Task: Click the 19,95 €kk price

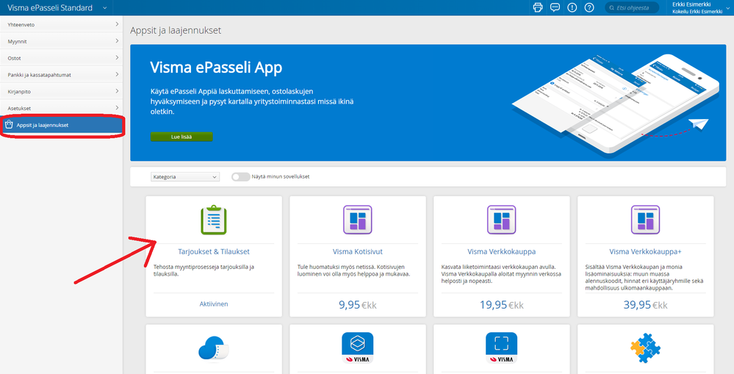Action: pos(501,305)
